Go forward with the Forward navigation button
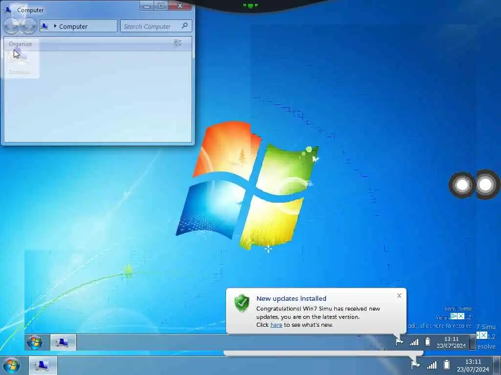 coord(29,26)
